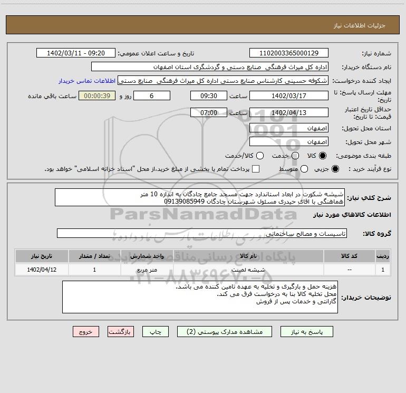Screen dimensions: 406x393
Task: Click the متر مربع unit cell
Action: [x=147, y=270]
